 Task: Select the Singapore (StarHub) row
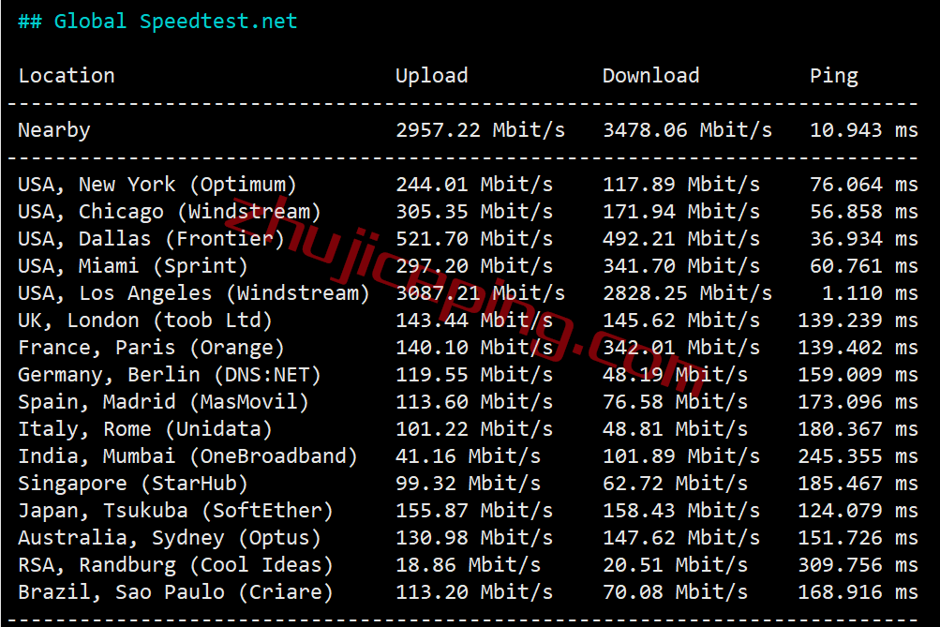coord(468,484)
